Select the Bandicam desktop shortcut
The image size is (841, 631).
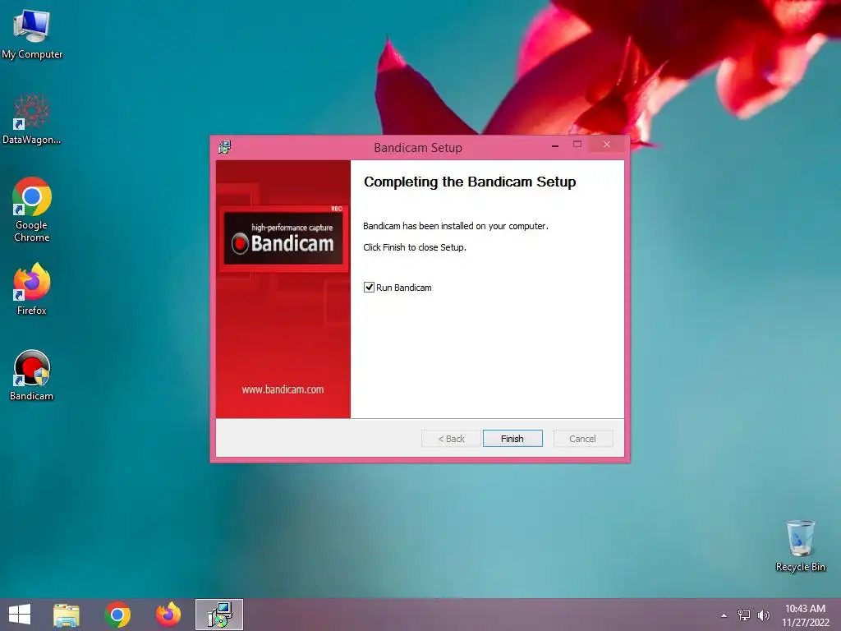tap(32, 375)
